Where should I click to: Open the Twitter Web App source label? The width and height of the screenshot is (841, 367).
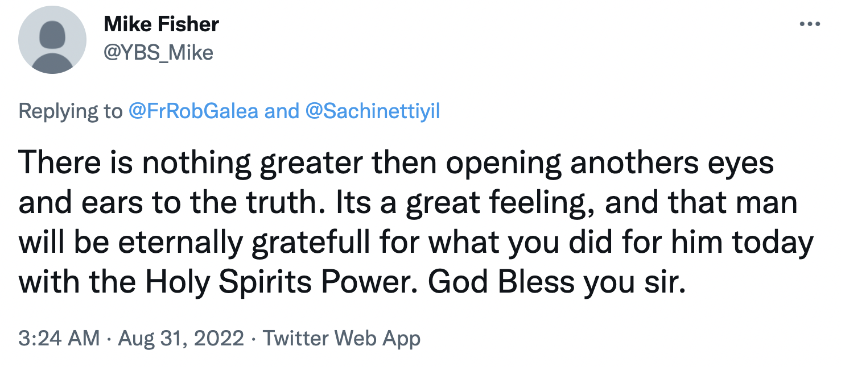coord(341,339)
